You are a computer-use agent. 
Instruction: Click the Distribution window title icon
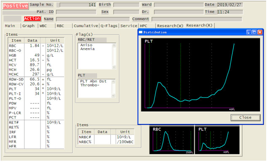[x=141, y=32]
